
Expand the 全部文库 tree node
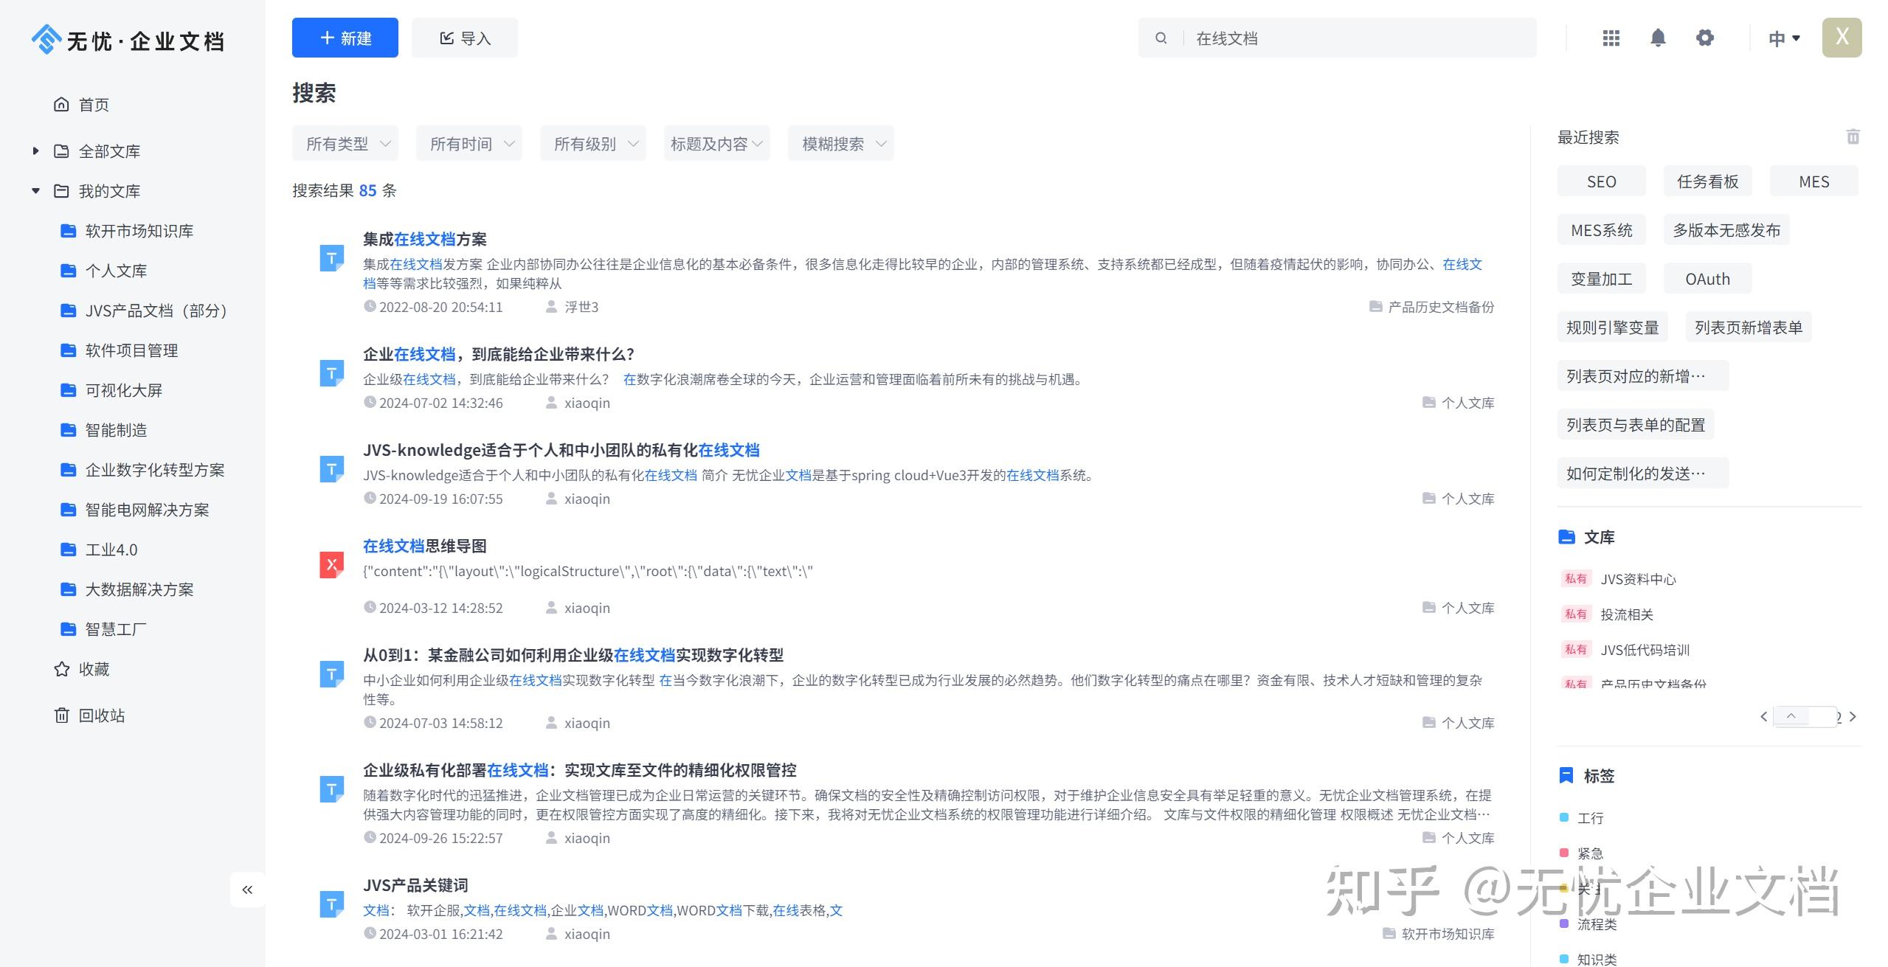click(35, 151)
